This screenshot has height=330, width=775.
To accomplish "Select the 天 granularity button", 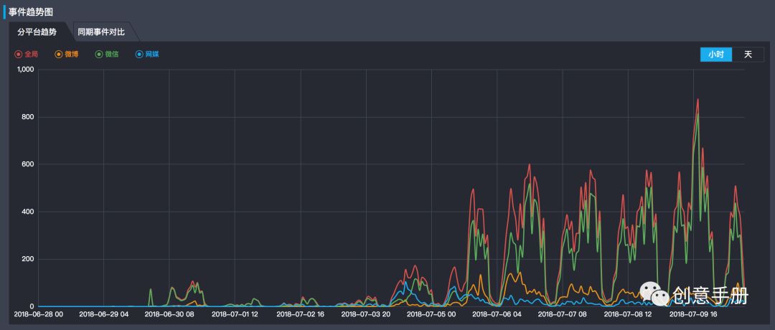I will pos(748,55).
